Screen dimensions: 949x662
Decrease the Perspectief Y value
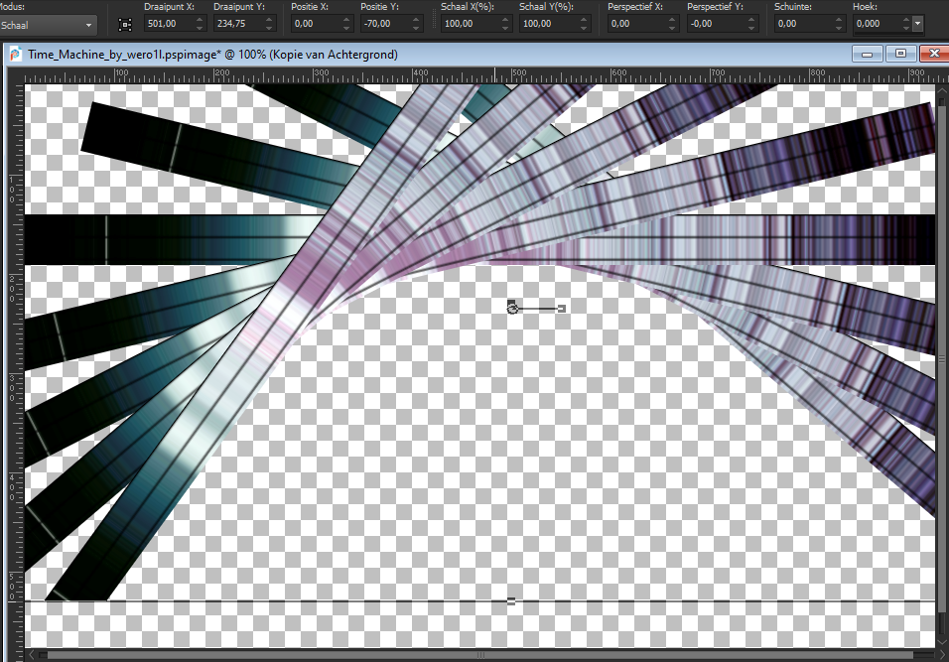pos(751,28)
